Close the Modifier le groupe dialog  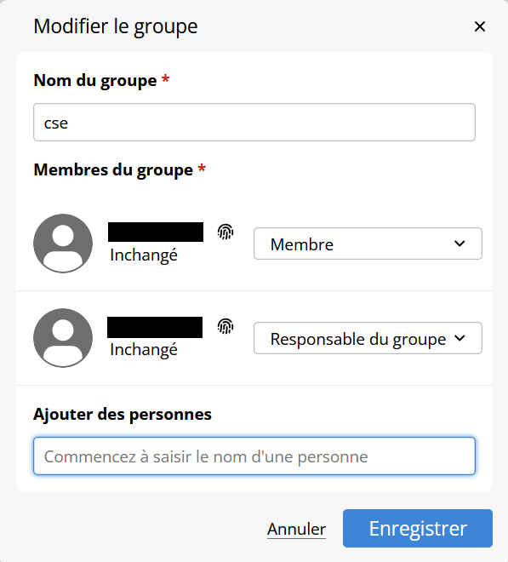click(x=480, y=26)
